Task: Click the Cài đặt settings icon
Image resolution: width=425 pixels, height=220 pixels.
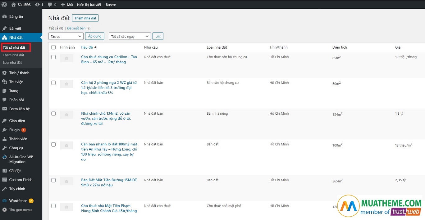Action: point(4,171)
